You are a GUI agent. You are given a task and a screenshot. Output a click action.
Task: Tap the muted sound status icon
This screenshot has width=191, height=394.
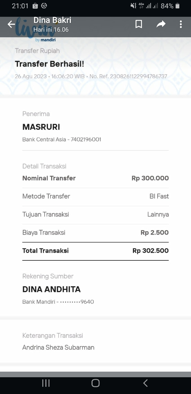133,6
